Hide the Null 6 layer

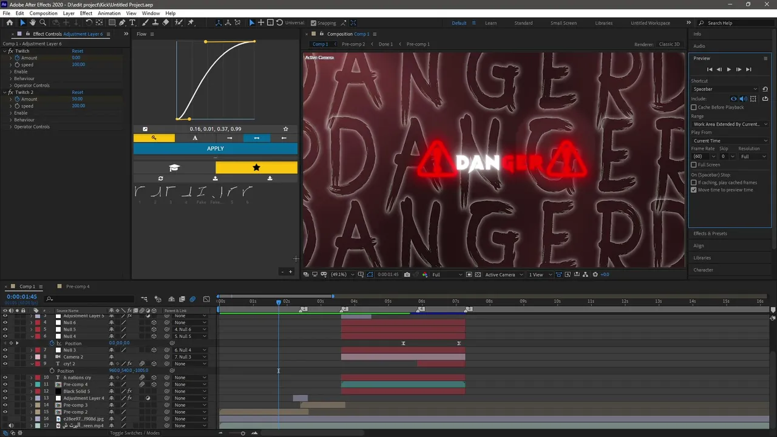pos(5,322)
